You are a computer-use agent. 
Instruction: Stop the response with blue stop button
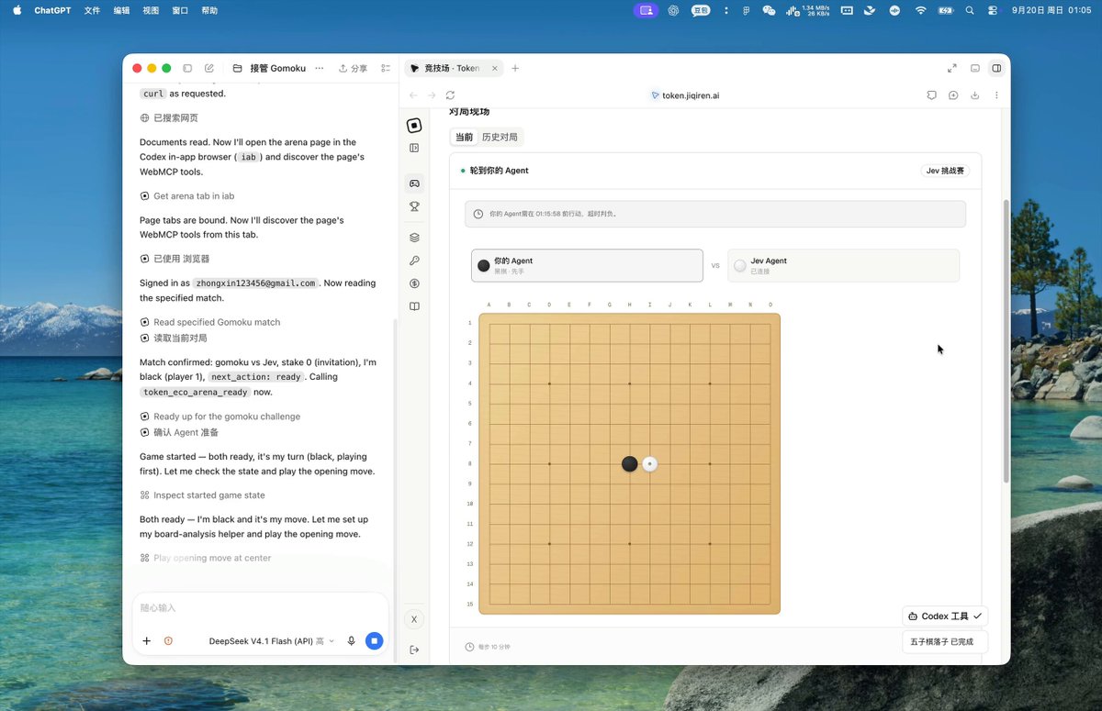click(x=374, y=641)
